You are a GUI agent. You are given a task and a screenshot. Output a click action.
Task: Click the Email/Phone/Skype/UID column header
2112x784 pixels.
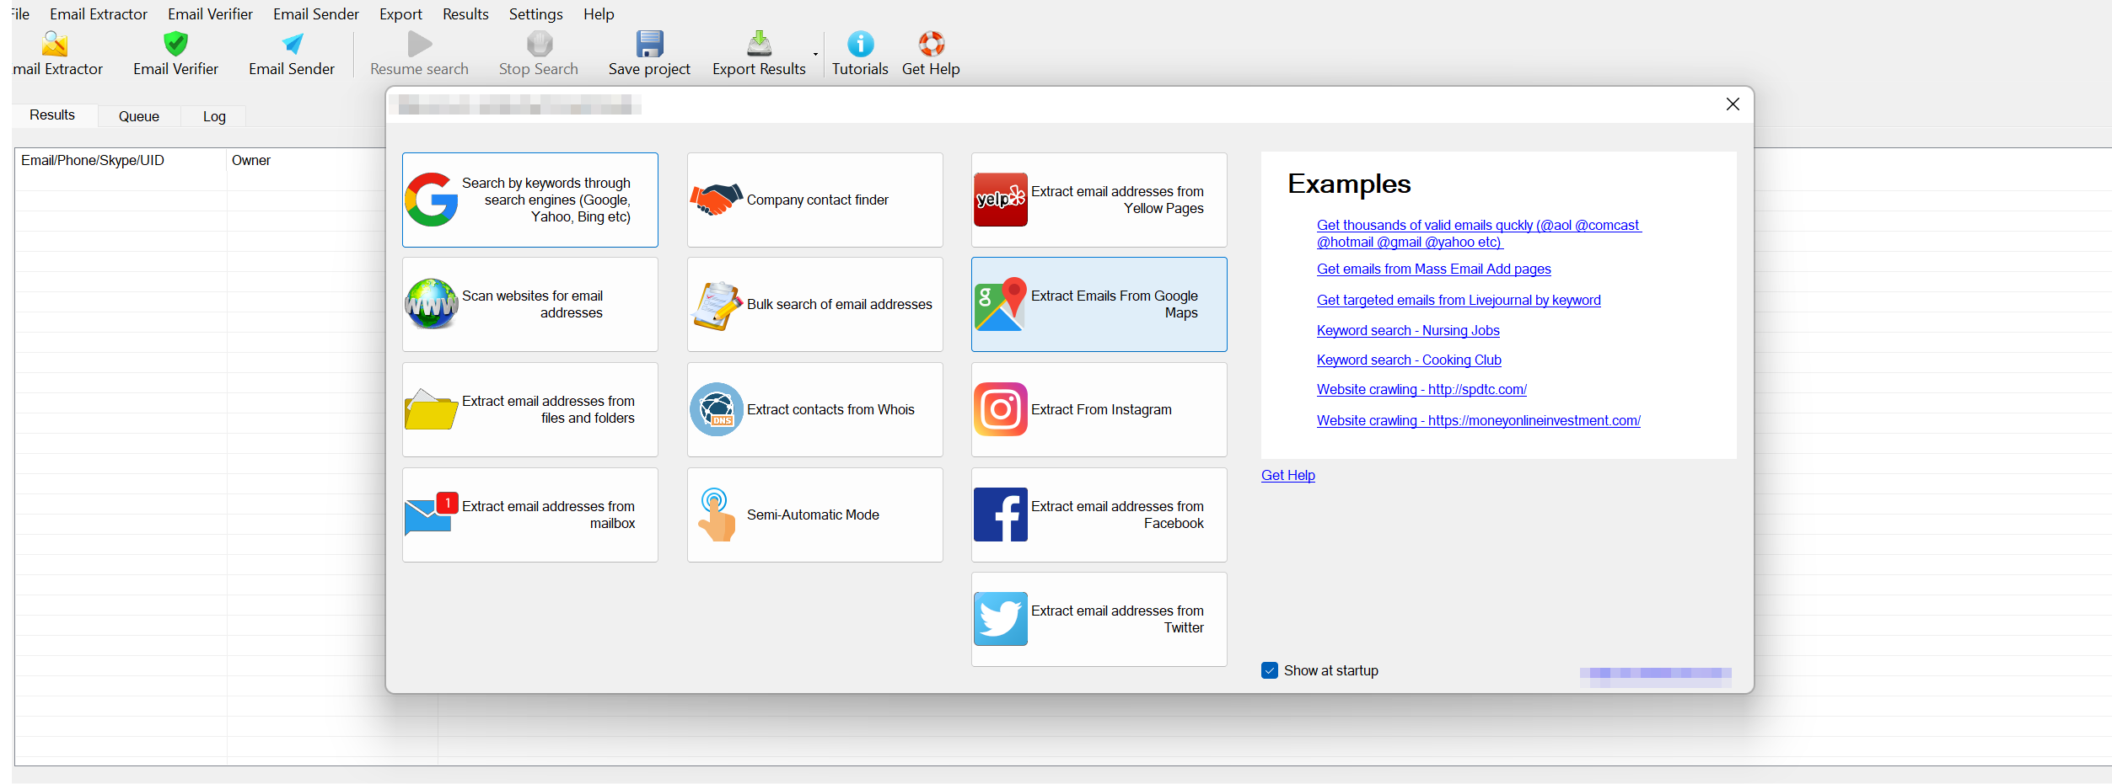point(93,160)
